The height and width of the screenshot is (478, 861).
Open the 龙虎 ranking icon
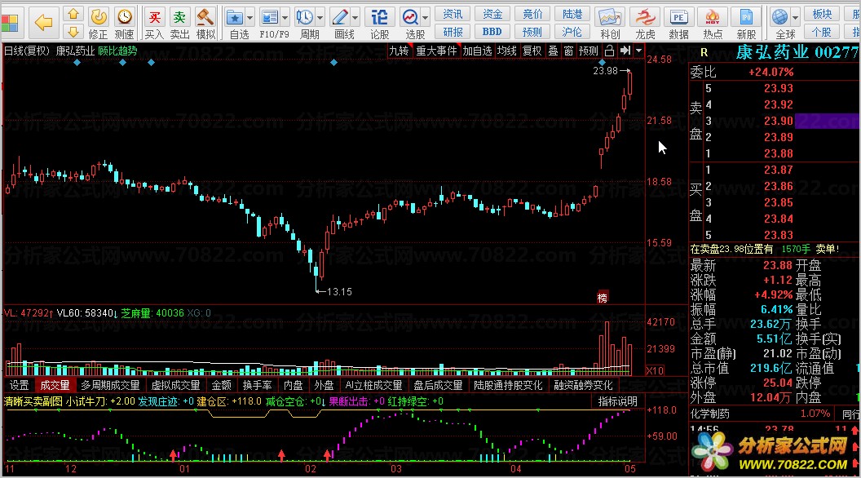(x=645, y=23)
